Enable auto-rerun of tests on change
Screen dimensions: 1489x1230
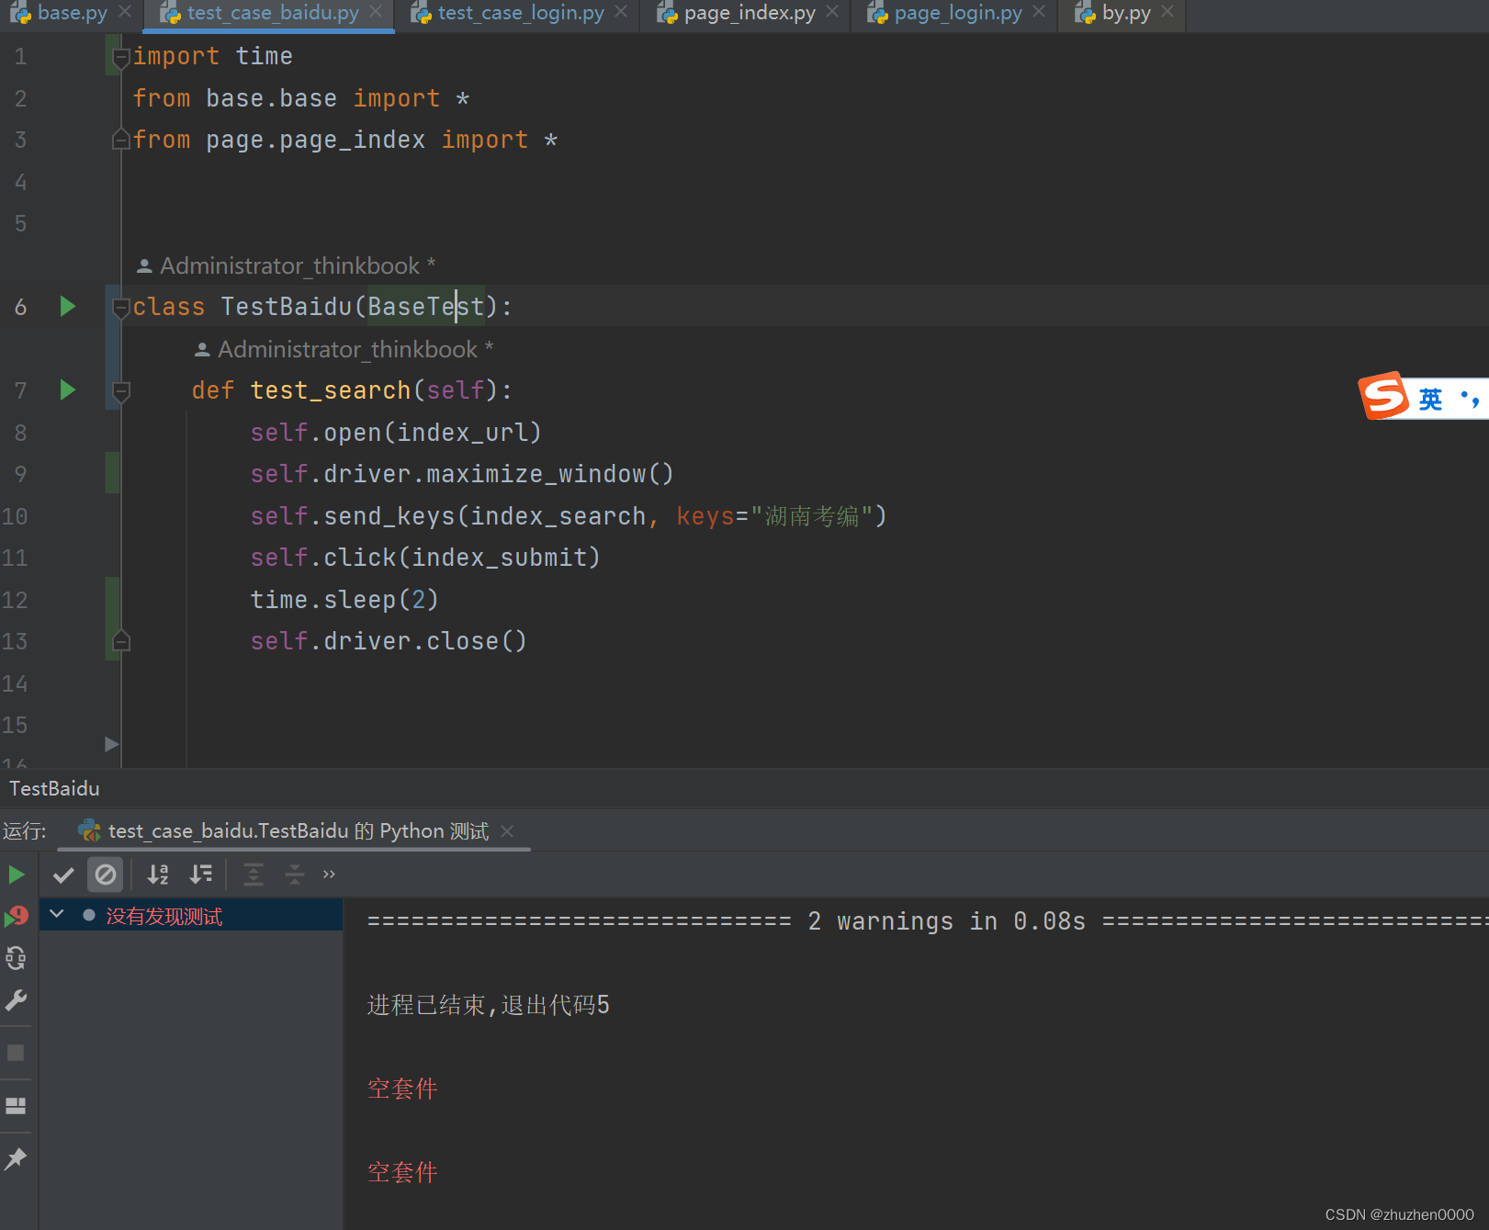tap(17, 957)
